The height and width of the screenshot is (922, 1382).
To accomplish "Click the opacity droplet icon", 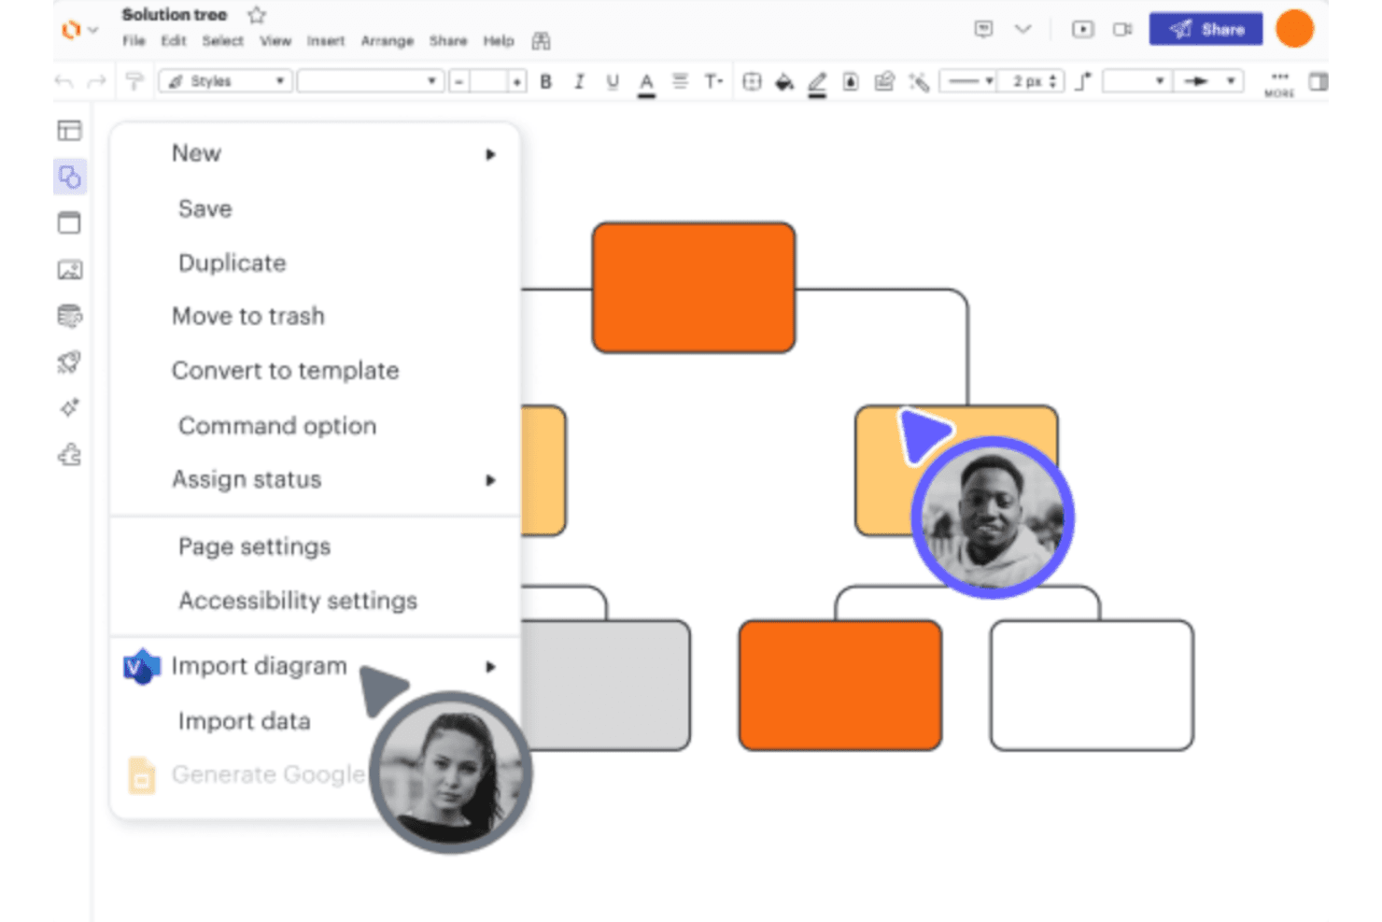I will 851,81.
